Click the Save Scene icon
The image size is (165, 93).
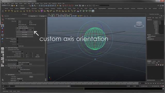[x=16, y=6]
